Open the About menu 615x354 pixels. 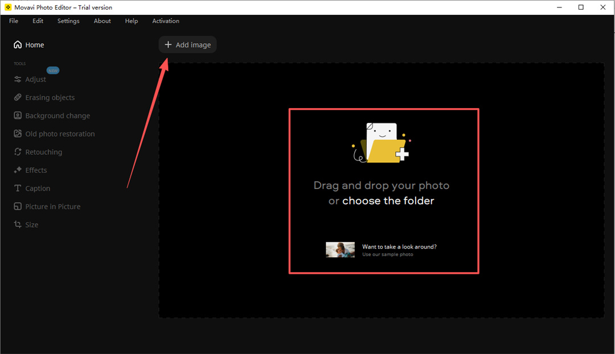[x=102, y=21]
